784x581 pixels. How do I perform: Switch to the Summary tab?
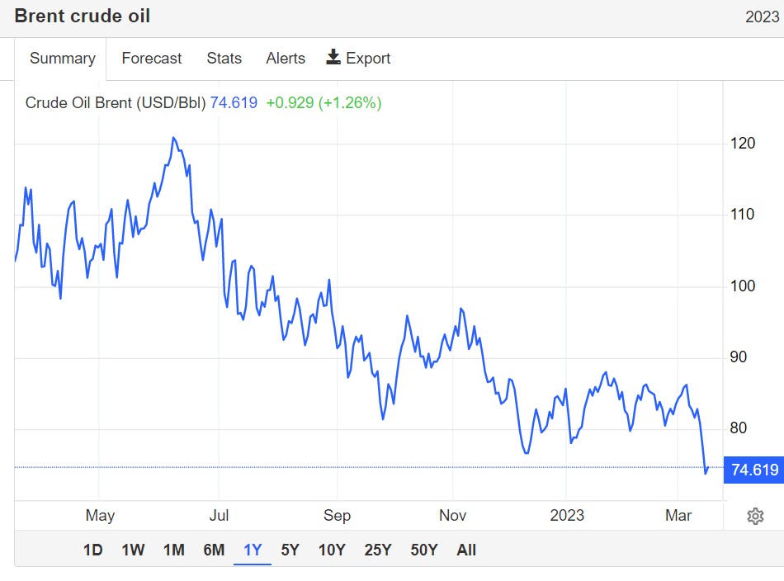point(62,59)
